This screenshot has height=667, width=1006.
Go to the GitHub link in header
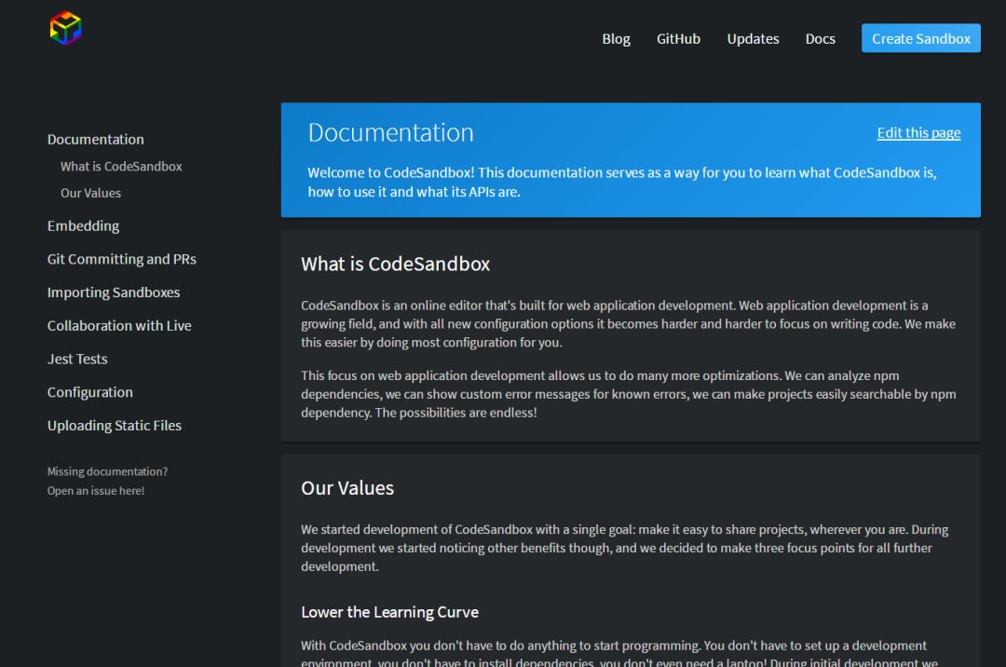[x=678, y=39]
